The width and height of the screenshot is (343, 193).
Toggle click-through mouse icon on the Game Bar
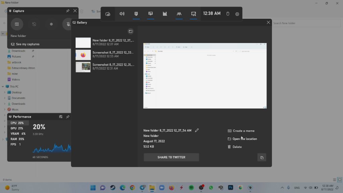(228, 14)
